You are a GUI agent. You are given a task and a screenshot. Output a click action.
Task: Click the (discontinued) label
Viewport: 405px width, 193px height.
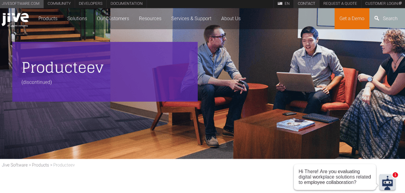(37, 82)
